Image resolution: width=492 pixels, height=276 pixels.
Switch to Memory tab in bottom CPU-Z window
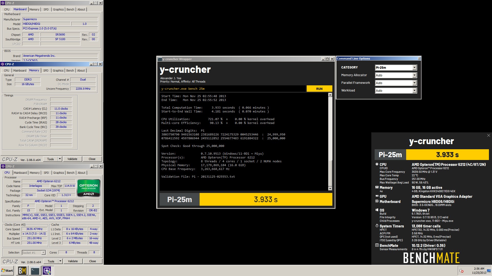(x=35, y=173)
